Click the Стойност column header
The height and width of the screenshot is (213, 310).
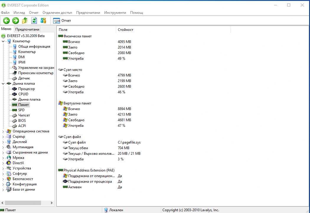(x=173, y=29)
